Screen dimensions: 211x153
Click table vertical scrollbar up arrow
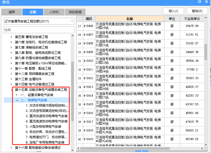coord(206,17)
